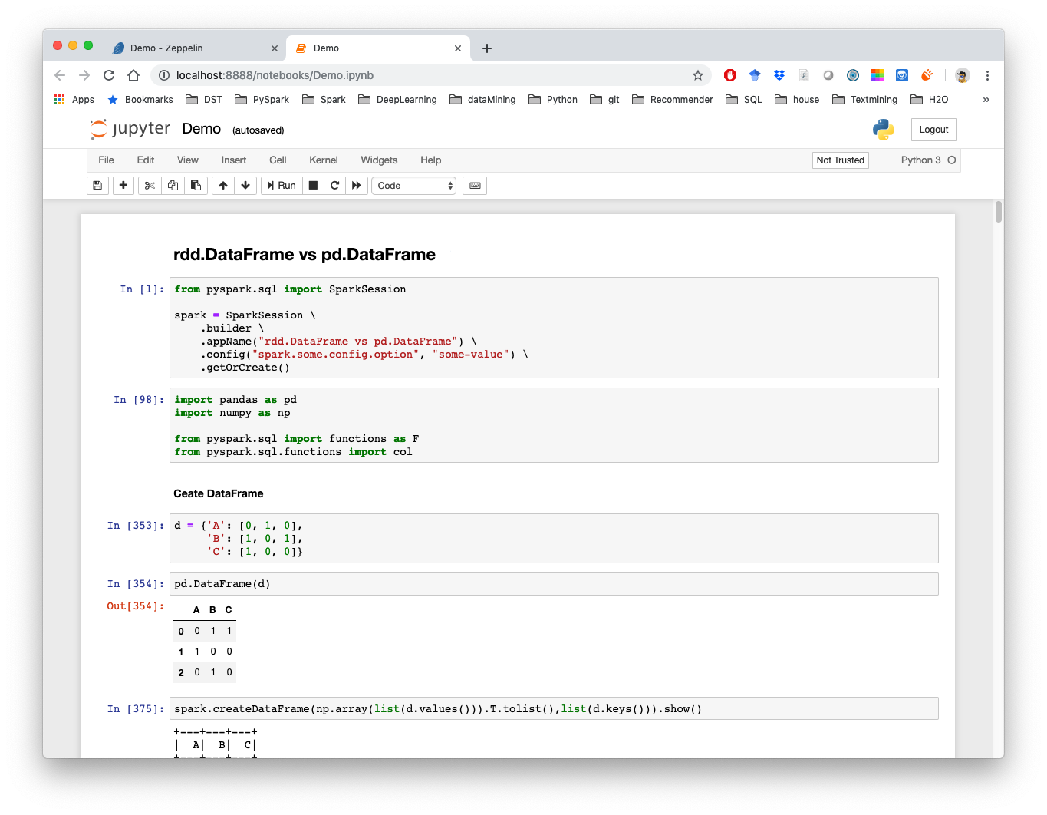Expand hidden bookmarks with the chevron
The image size is (1047, 815).
coord(986,100)
